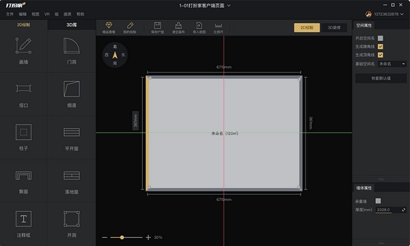Open the 文件 menu
Image resolution: width=410 pixels, height=246 pixels.
(10, 14)
